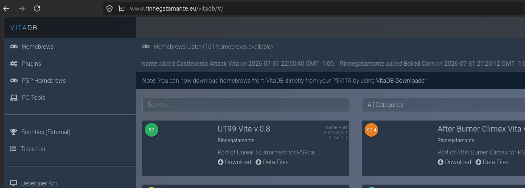
Task: Click the Homebrews Lister header text
Action: [x=213, y=47]
